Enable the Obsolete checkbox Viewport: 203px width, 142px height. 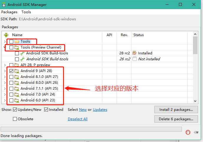click(x=15, y=119)
